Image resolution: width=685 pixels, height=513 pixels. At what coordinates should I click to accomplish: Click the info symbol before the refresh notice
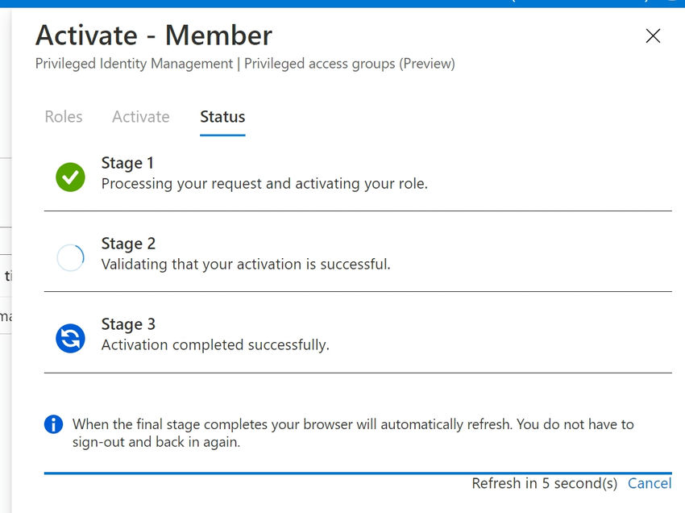click(x=54, y=423)
